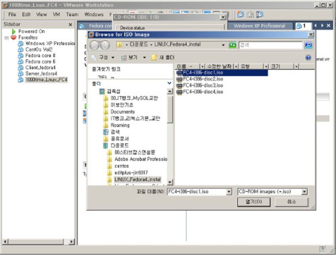Select 1000time_Lnux_FC4 VM in sidebar

tap(46, 80)
